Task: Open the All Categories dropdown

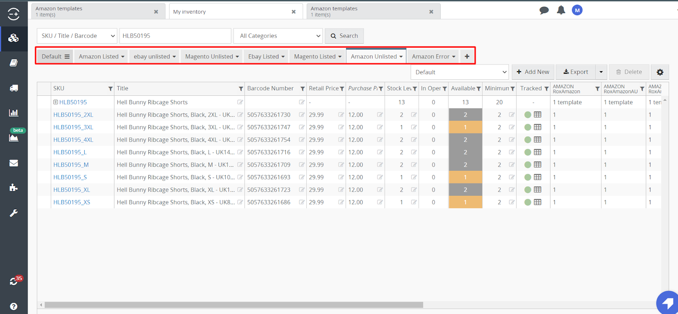Action: point(278,36)
